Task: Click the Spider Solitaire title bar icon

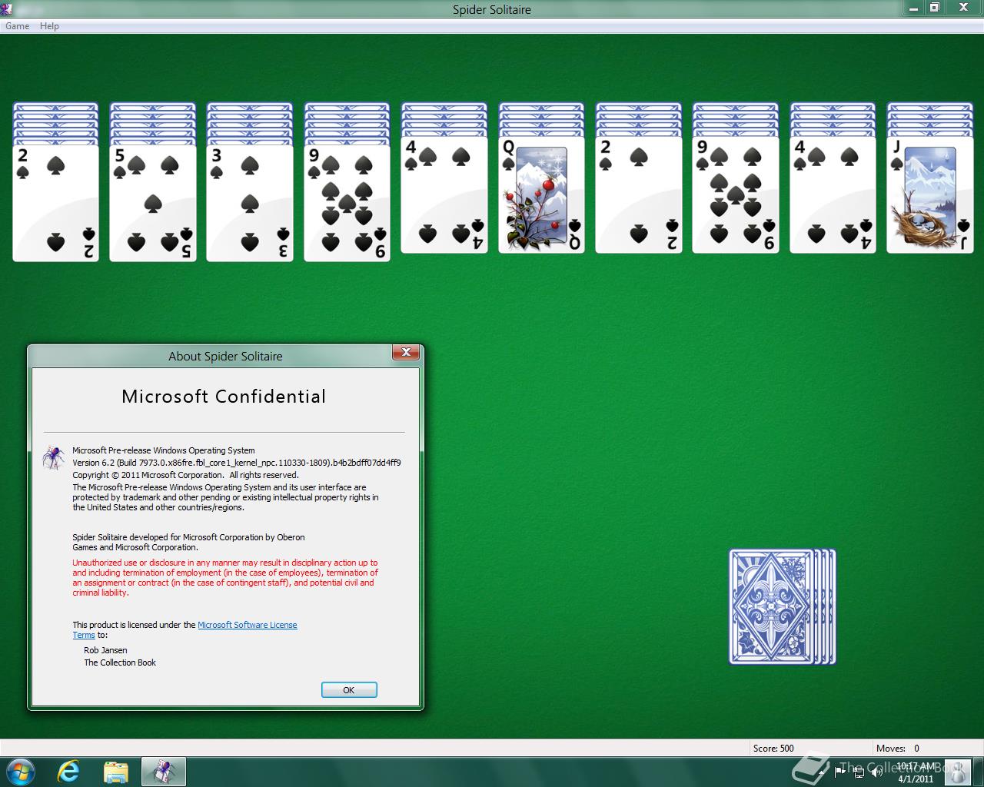Action: (x=7, y=8)
